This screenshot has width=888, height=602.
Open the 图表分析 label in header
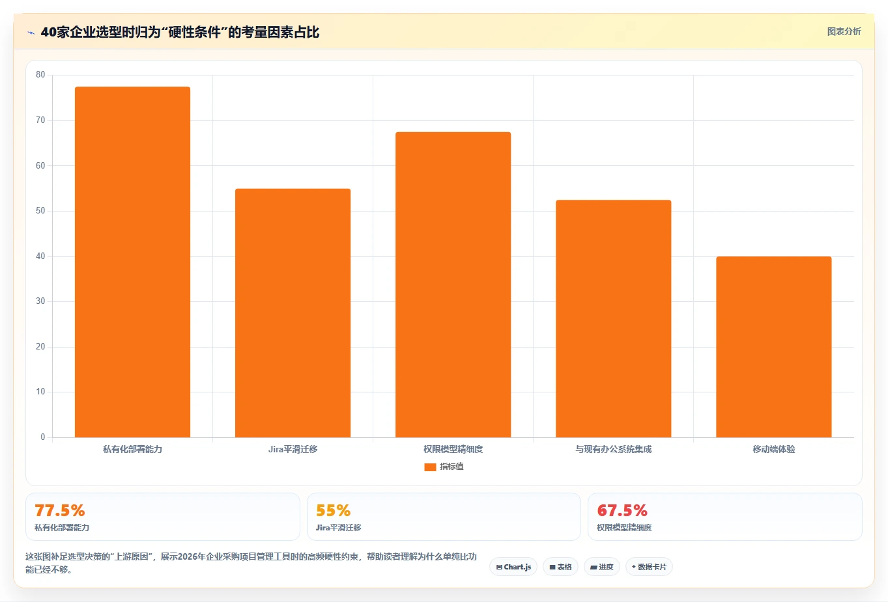click(844, 31)
